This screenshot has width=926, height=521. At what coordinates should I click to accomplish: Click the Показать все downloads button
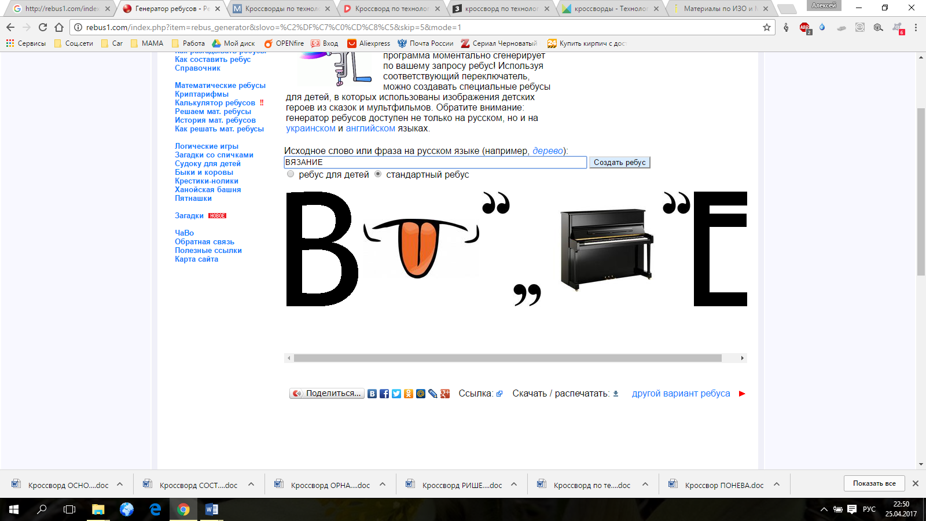tap(874, 483)
